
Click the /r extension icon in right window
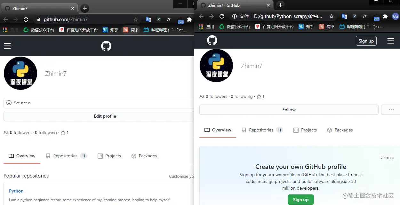coord(364,16)
